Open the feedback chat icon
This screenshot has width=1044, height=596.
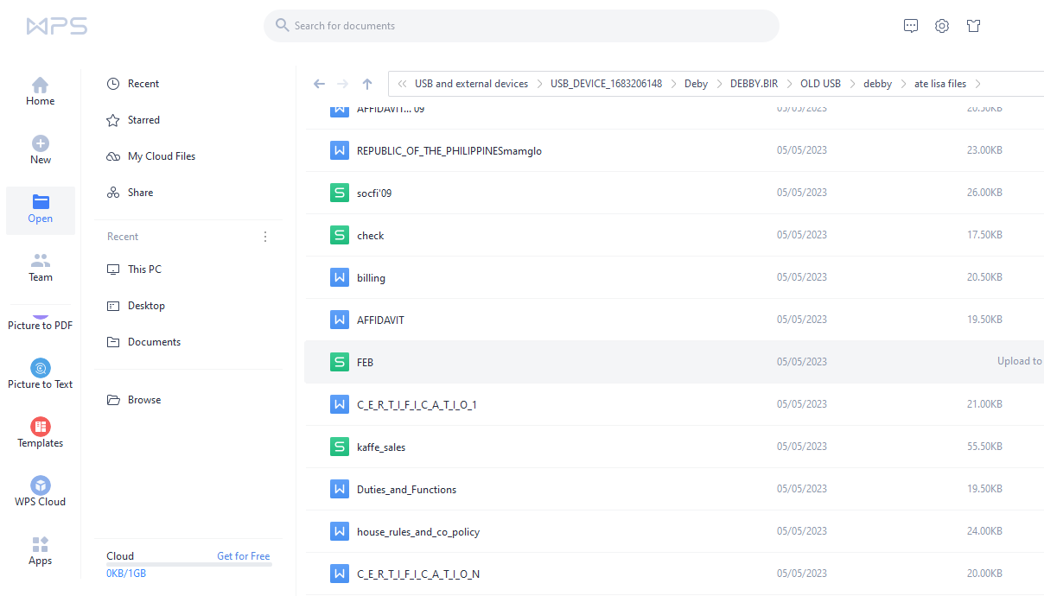(x=911, y=26)
